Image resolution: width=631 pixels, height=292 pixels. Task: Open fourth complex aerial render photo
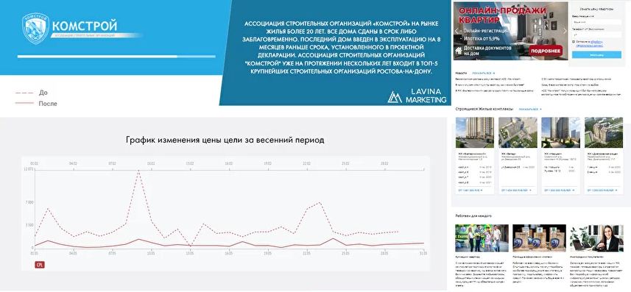604,132
